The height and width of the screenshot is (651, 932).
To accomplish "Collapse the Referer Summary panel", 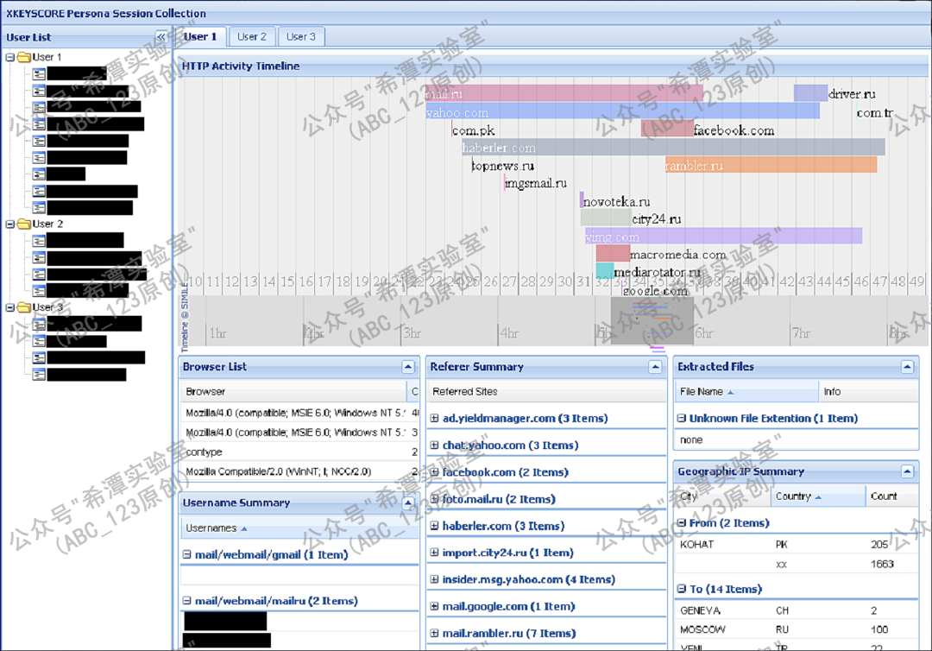I will (x=655, y=367).
